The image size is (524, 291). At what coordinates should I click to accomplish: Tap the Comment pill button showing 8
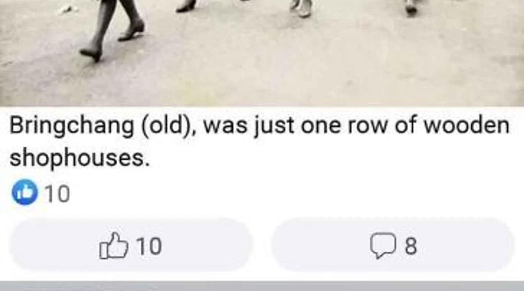393,245
